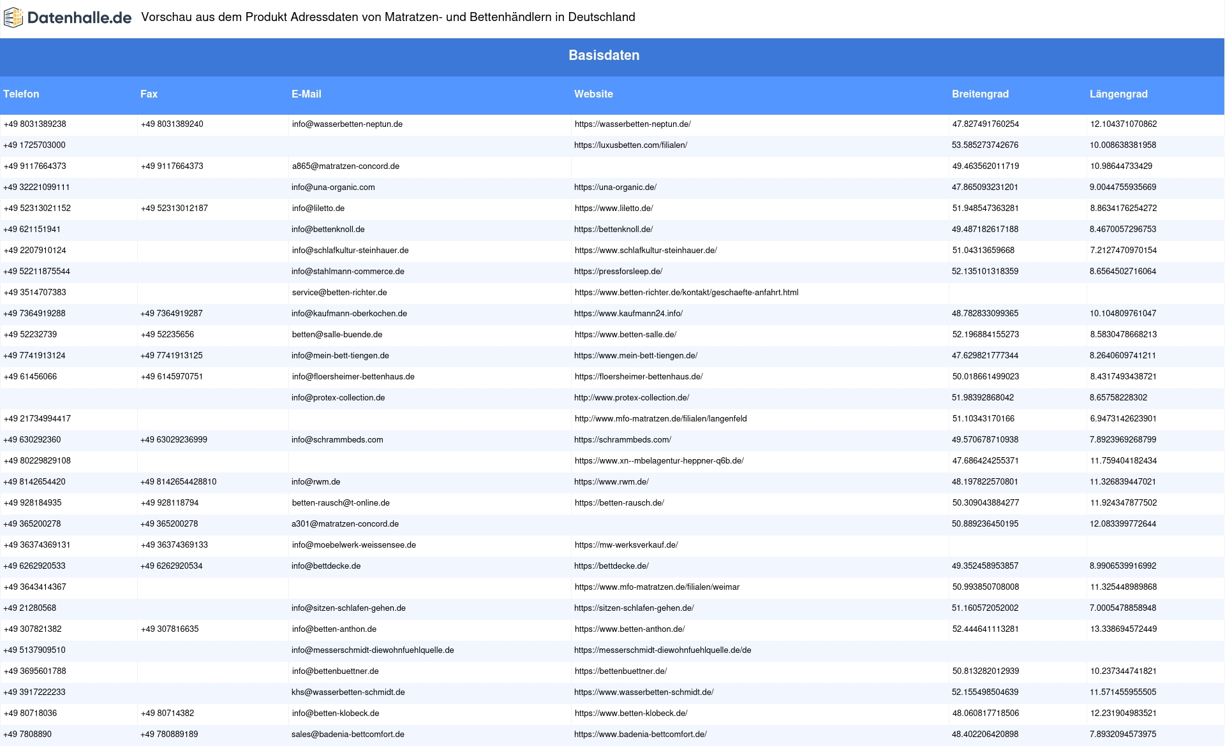The height and width of the screenshot is (746, 1225).
Task: Open the www.liletto.de website link
Action: click(x=613, y=208)
